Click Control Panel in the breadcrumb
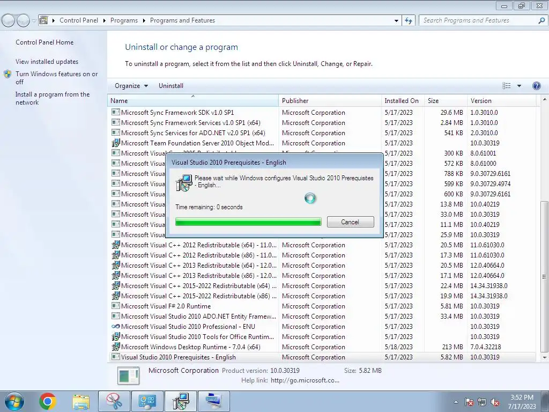The height and width of the screenshot is (412, 549). coord(79,21)
